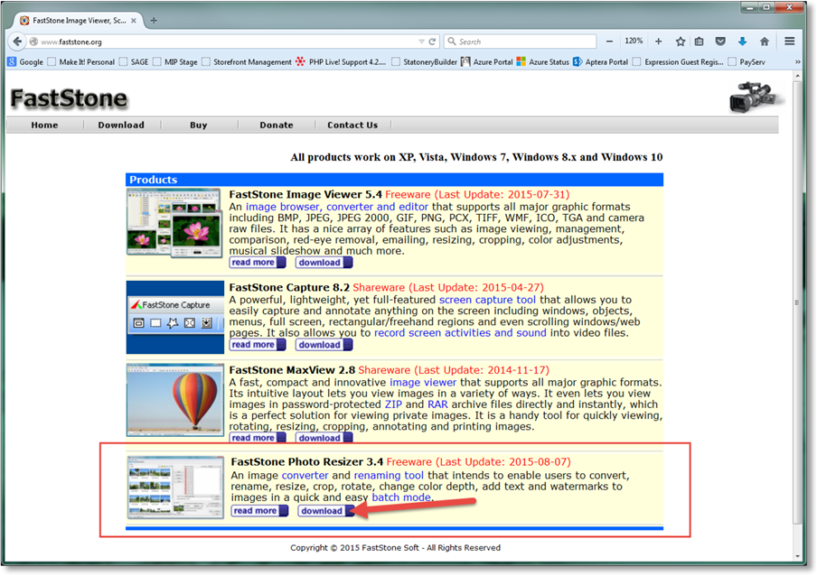This screenshot has width=817, height=576.
Task: Follow the 'image browser, converter and editor' link
Action: tap(336, 207)
